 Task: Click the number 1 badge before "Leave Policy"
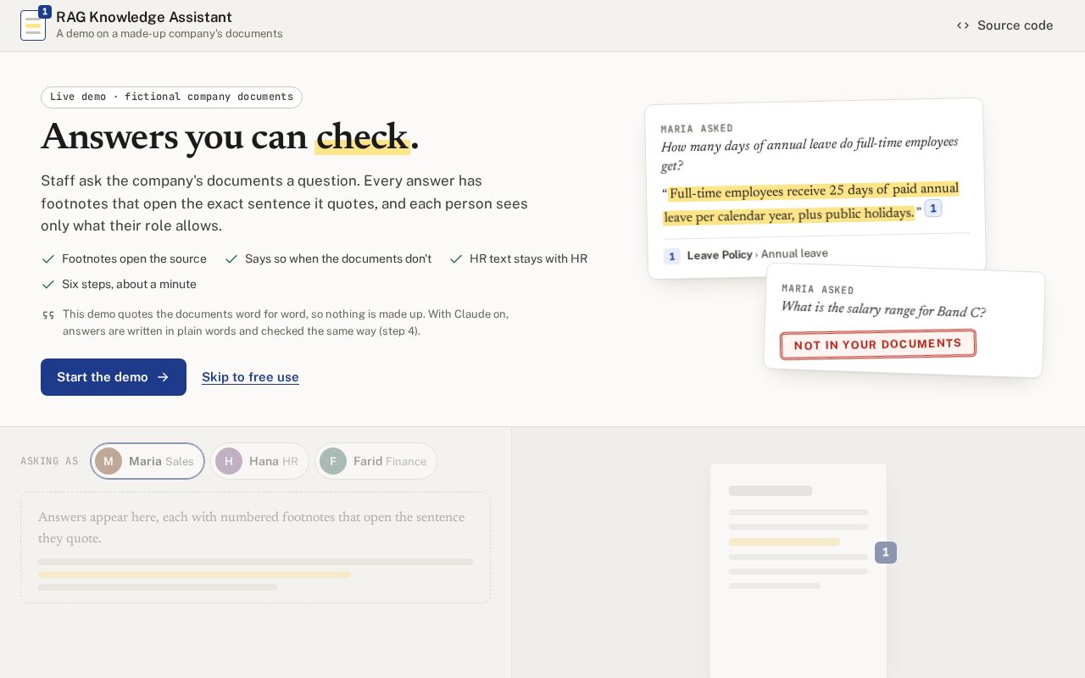[671, 256]
